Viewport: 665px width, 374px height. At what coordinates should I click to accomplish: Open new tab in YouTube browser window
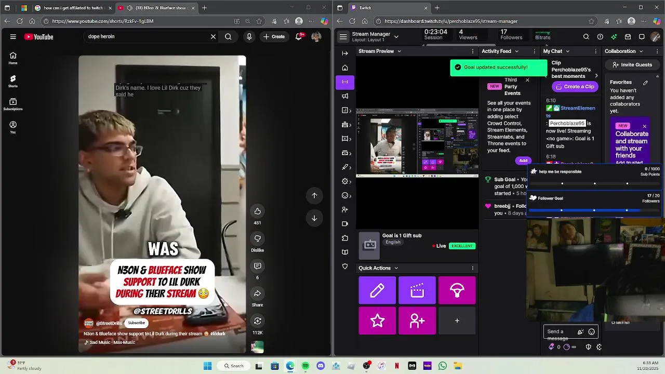click(204, 8)
